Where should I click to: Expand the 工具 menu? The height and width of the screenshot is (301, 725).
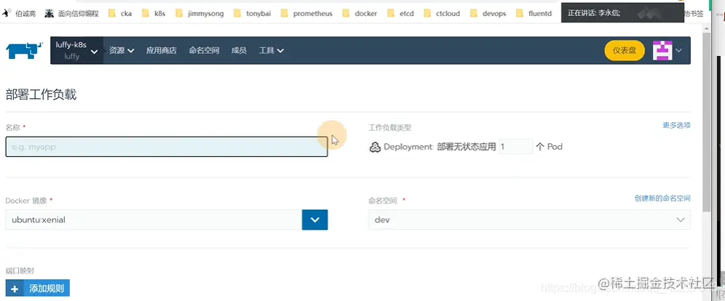click(272, 50)
